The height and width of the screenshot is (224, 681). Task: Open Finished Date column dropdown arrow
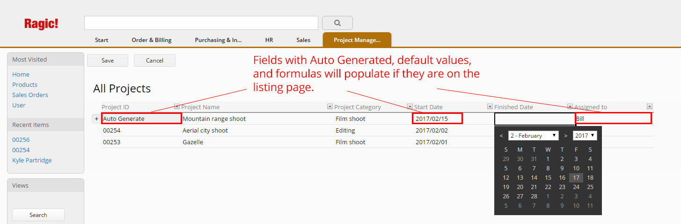click(x=570, y=106)
